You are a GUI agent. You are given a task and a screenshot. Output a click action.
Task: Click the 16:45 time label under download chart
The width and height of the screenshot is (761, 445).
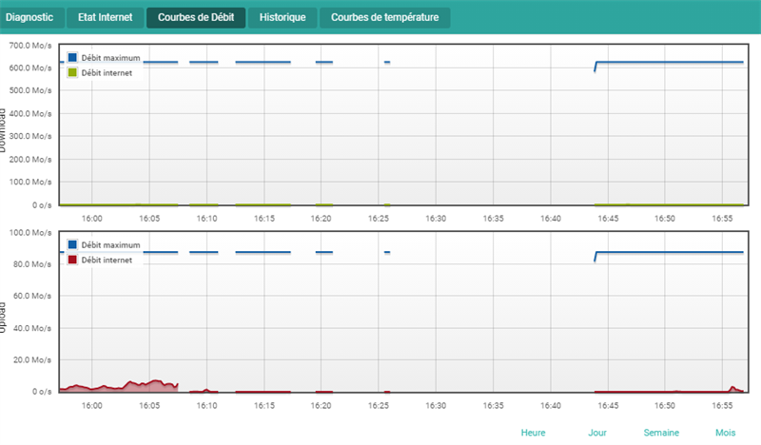click(608, 219)
